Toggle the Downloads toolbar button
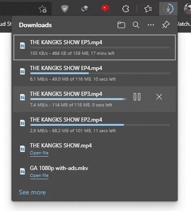This screenshot has height=211, width=191. [x=168, y=9]
